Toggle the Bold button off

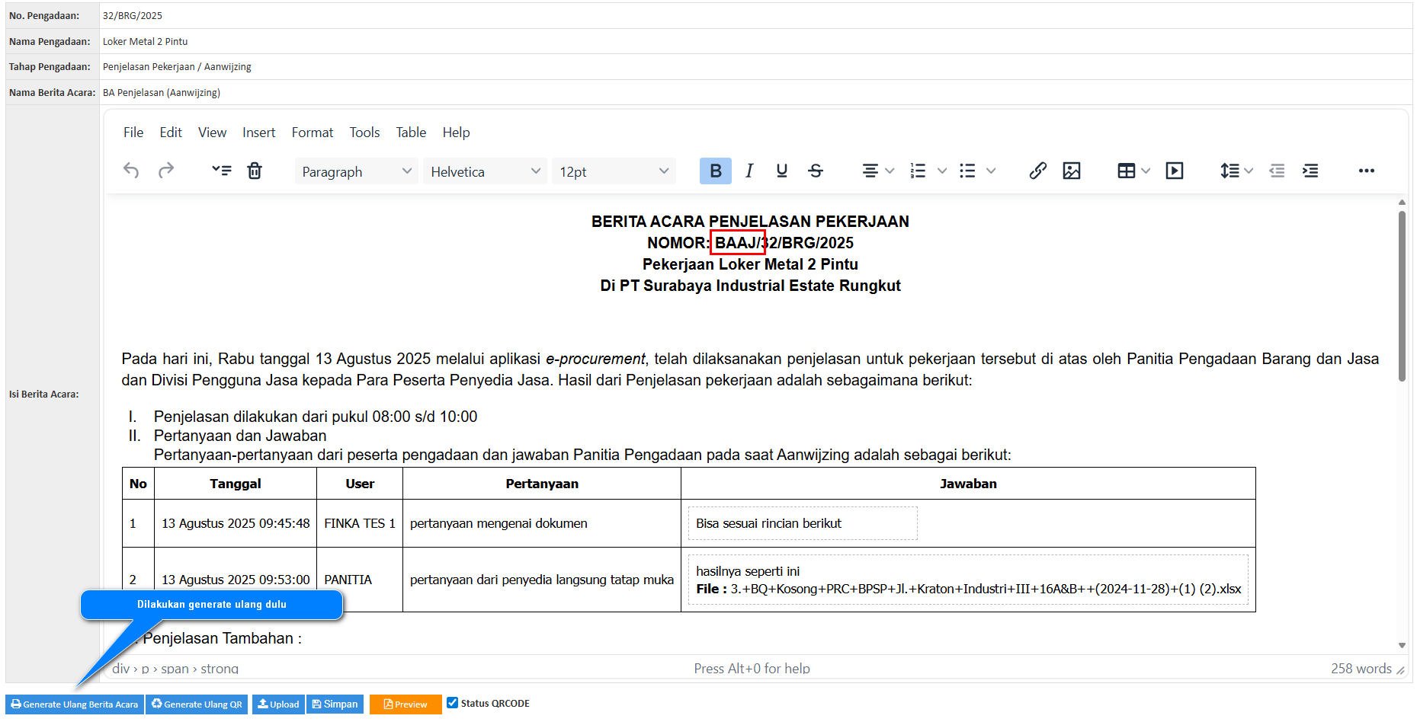[x=715, y=171]
